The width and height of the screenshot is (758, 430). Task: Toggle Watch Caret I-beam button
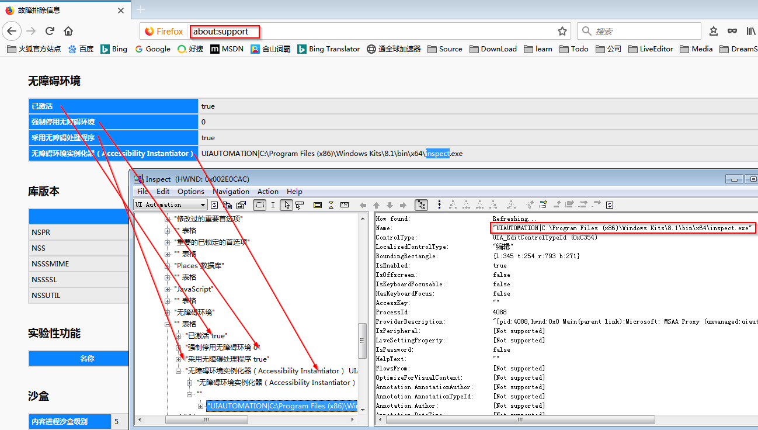273,205
